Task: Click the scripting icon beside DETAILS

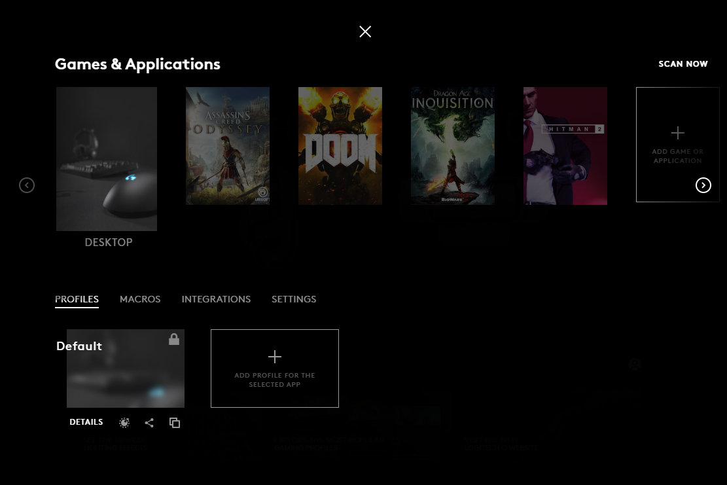Action: coord(124,422)
